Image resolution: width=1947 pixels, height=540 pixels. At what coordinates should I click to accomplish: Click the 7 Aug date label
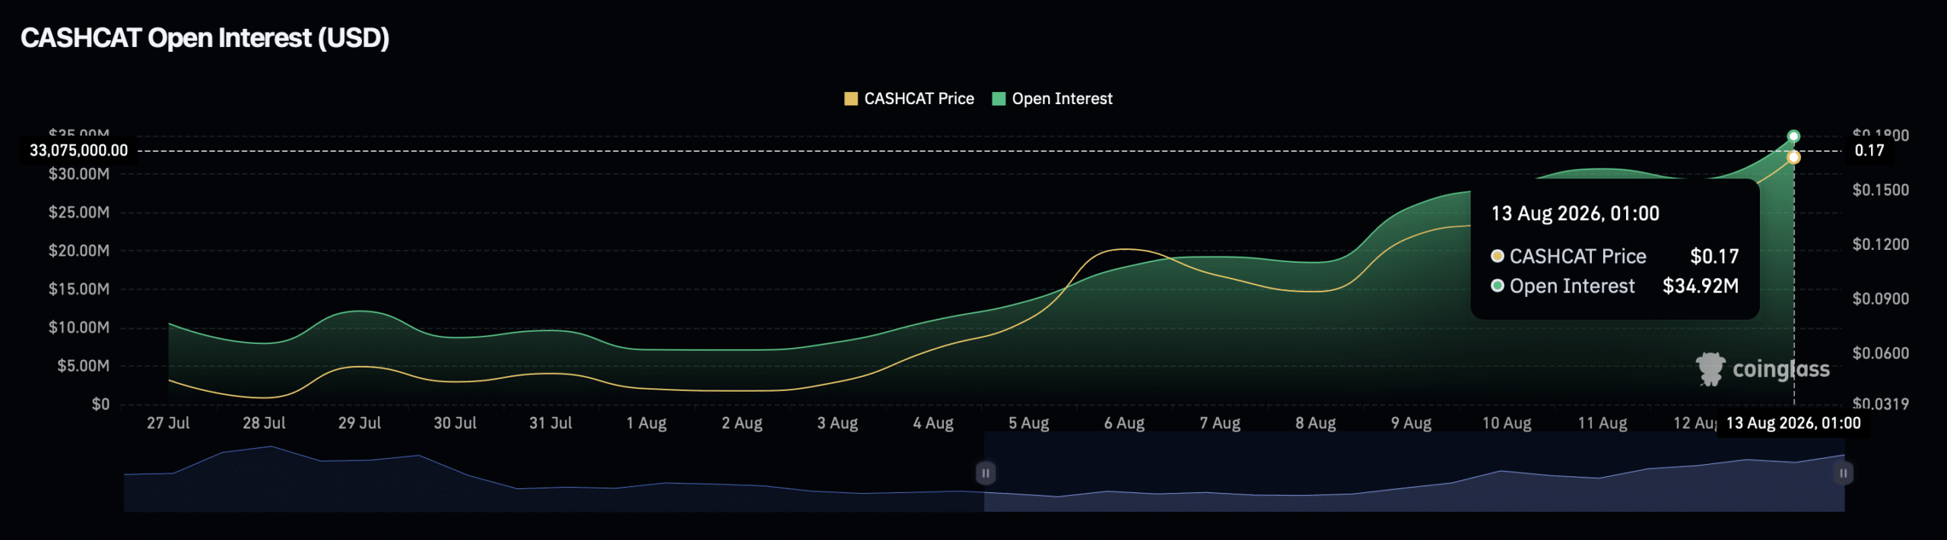(1220, 423)
